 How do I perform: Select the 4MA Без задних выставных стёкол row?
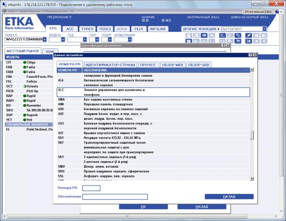(x=153, y=99)
